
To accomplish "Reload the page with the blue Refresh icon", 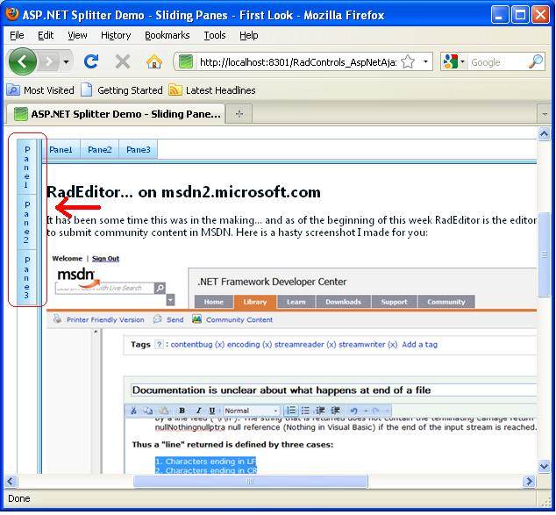I will click(91, 61).
